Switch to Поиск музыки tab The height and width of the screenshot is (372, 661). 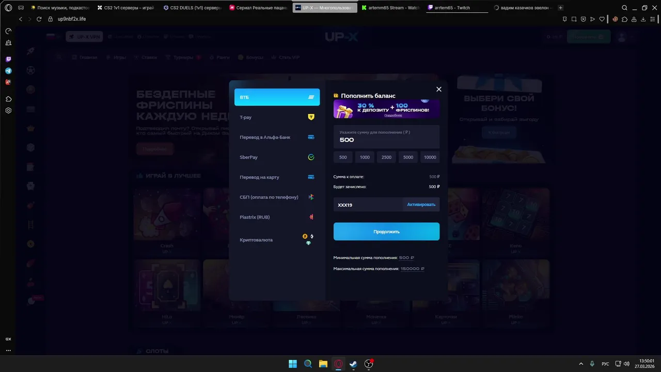pyautogui.click(x=60, y=8)
